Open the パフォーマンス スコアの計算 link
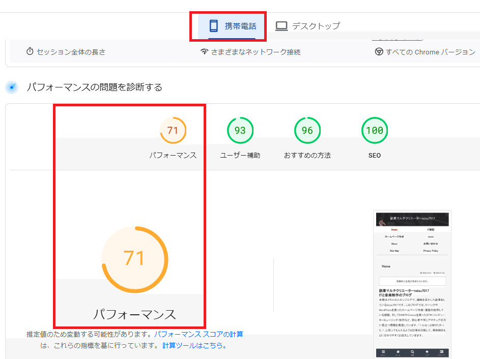This screenshot has height=359, width=480. point(199,334)
